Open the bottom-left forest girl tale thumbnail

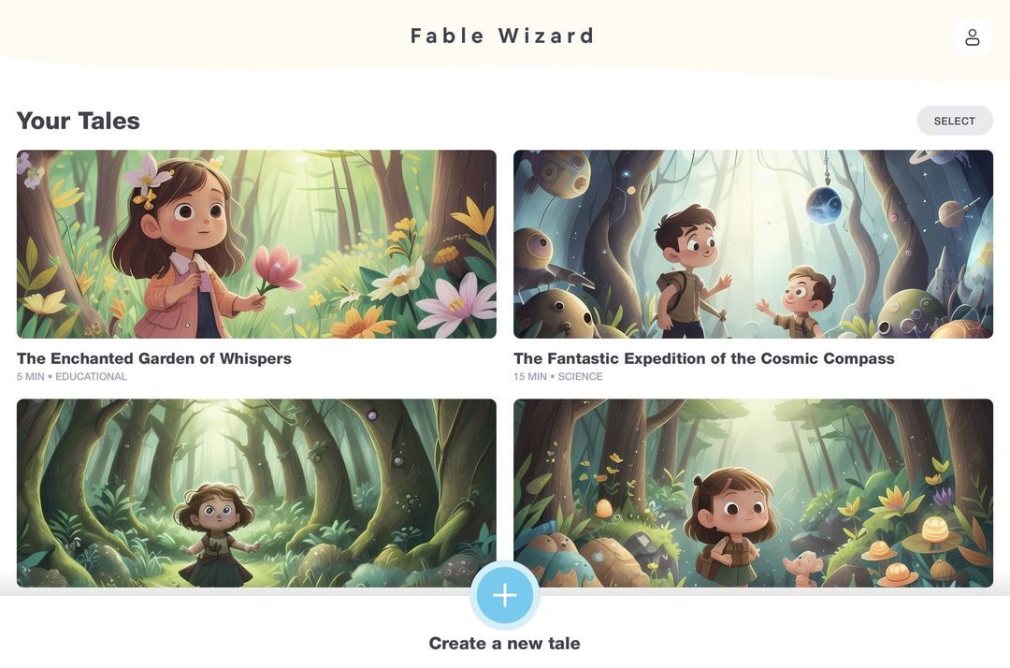[256, 493]
